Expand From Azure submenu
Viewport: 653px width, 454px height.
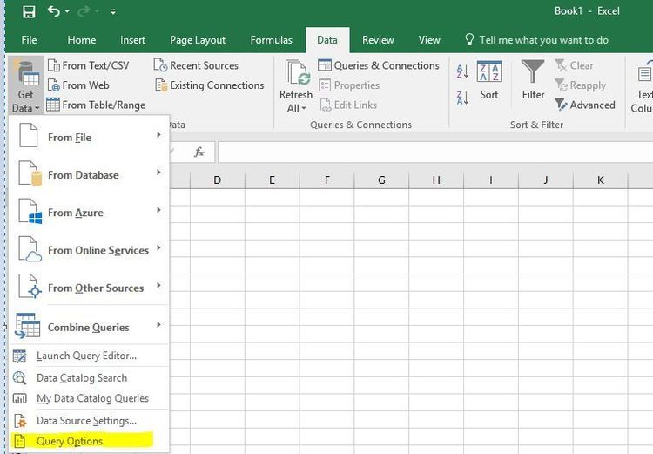[x=89, y=213]
